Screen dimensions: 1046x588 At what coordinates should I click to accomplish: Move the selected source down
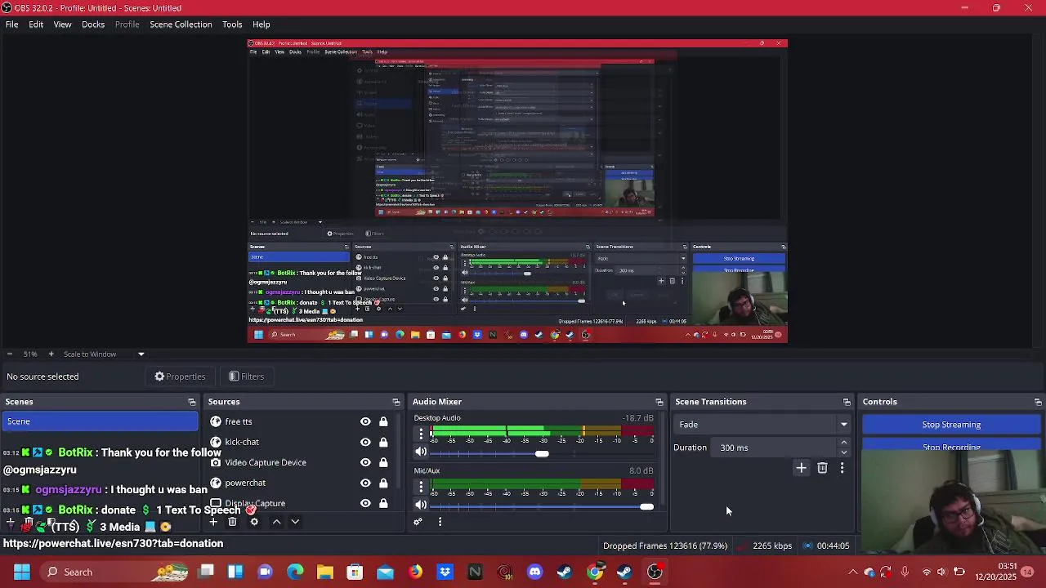tap(295, 522)
